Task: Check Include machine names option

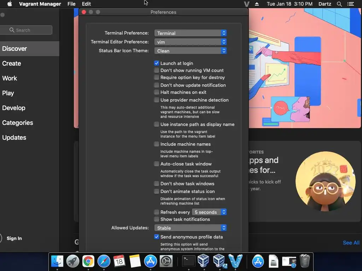Action: pyautogui.click(x=157, y=144)
